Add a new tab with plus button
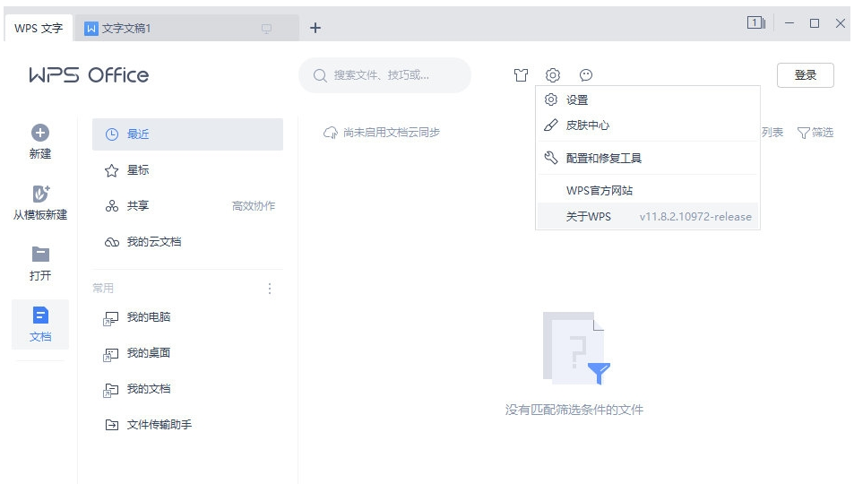 pos(315,28)
